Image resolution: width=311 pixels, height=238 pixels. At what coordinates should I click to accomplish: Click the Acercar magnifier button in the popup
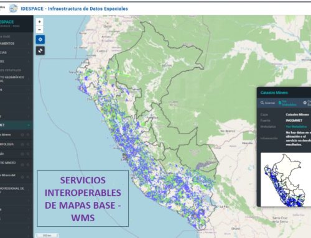267,103
